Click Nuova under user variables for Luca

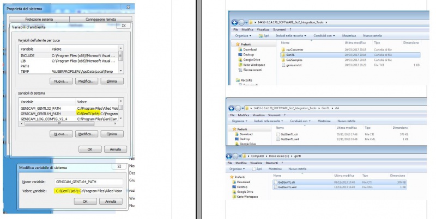[61, 81]
